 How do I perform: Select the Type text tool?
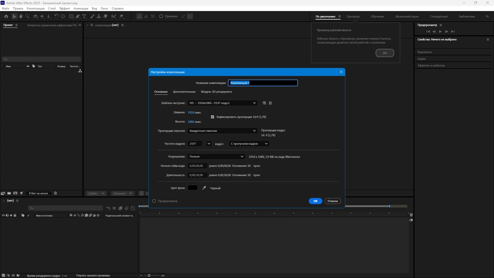click(x=84, y=16)
